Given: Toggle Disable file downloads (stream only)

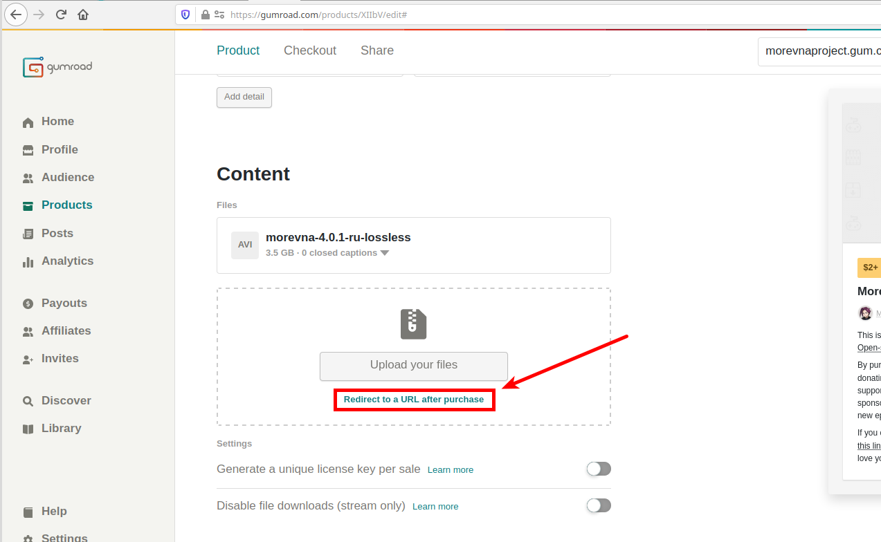Looking at the screenshot, I should point(599,505).
